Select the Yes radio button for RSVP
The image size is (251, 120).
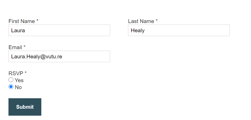[11, 80]
